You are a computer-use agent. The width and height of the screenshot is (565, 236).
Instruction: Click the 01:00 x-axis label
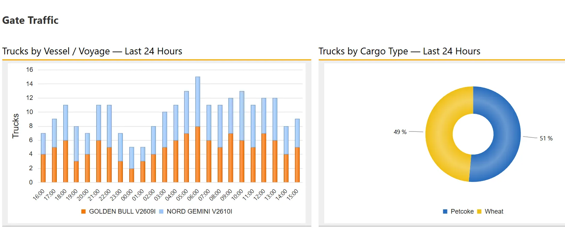click(138, 194)
